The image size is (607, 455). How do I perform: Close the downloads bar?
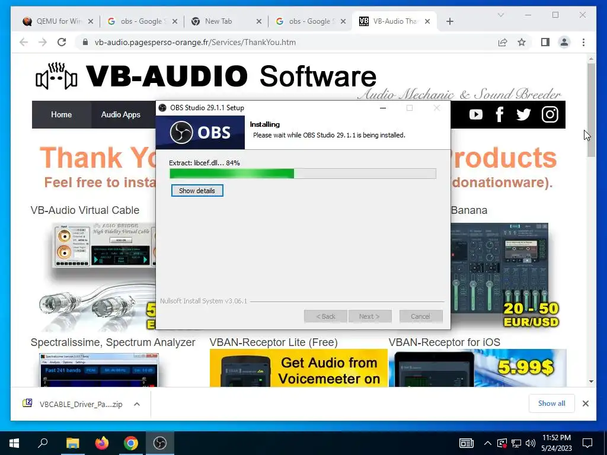click(x=585, y=403)
